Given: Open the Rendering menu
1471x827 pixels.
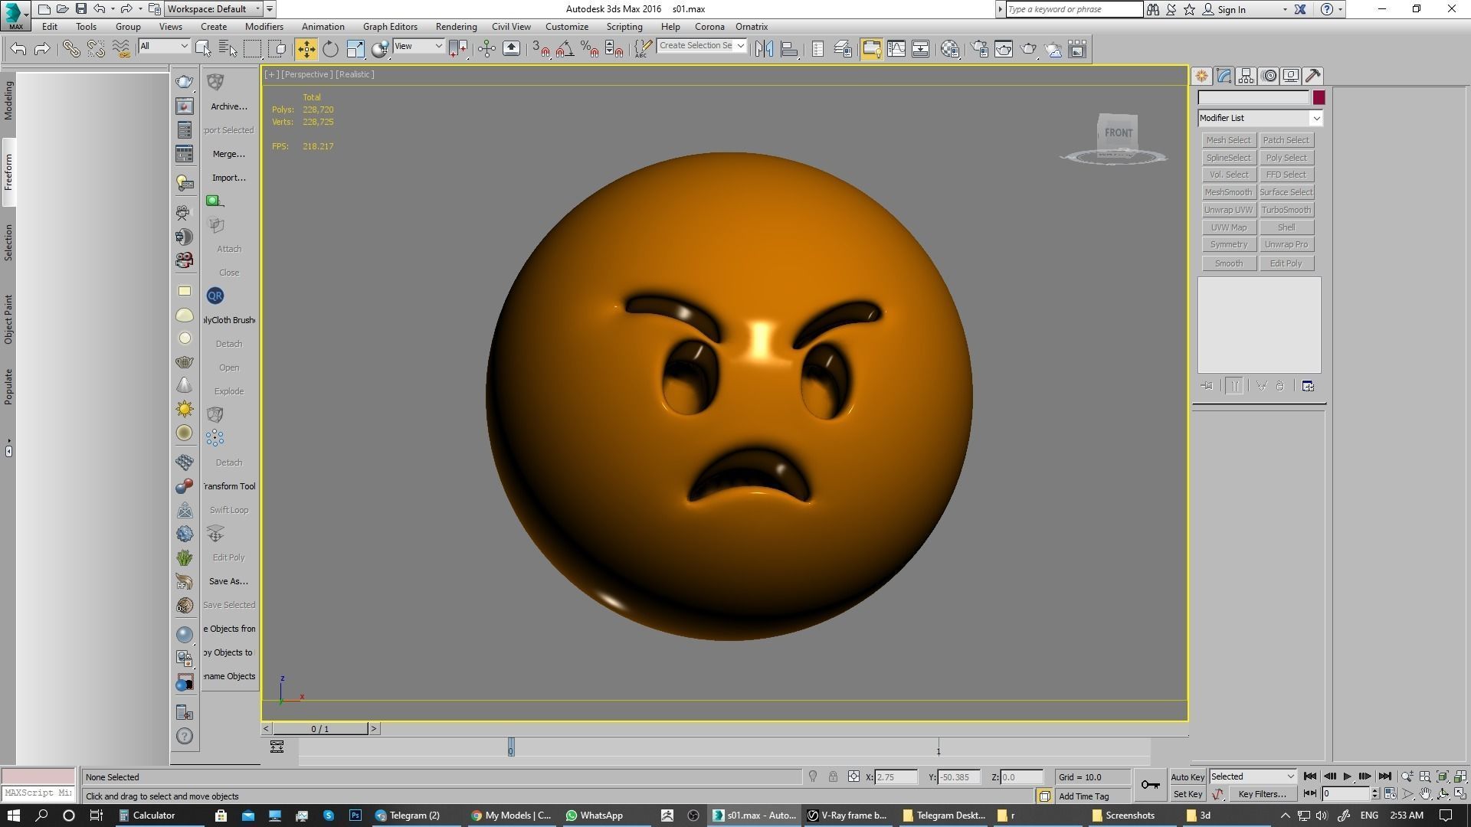Looking at the screenshot, I should (456, 27).
